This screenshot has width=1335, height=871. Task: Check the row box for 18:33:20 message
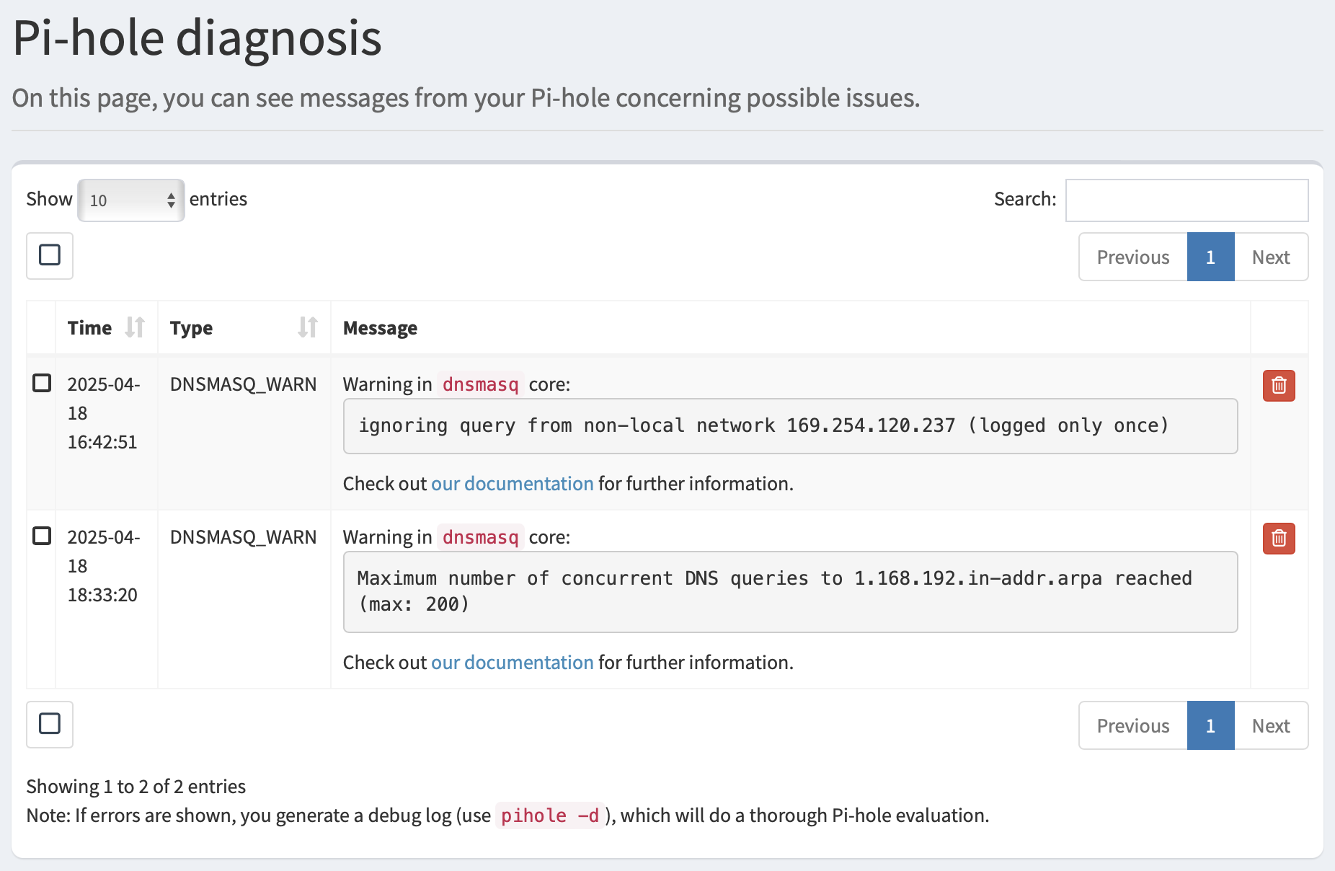click(42, 536)
